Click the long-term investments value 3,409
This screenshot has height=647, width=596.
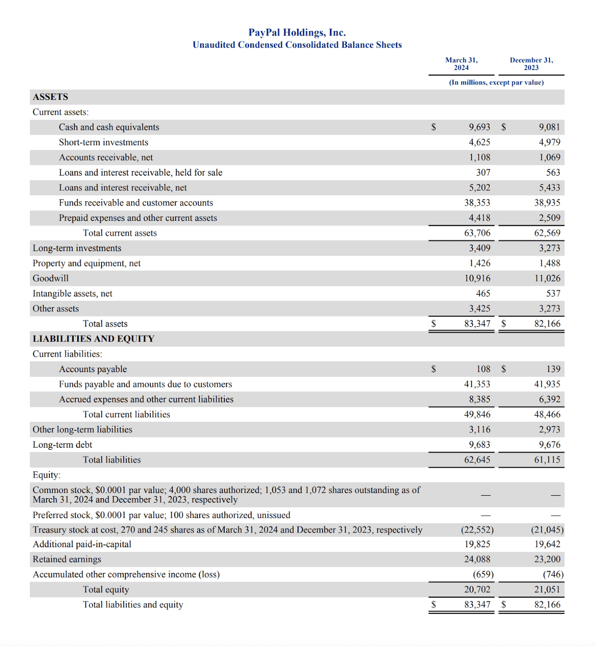[480, 248]
